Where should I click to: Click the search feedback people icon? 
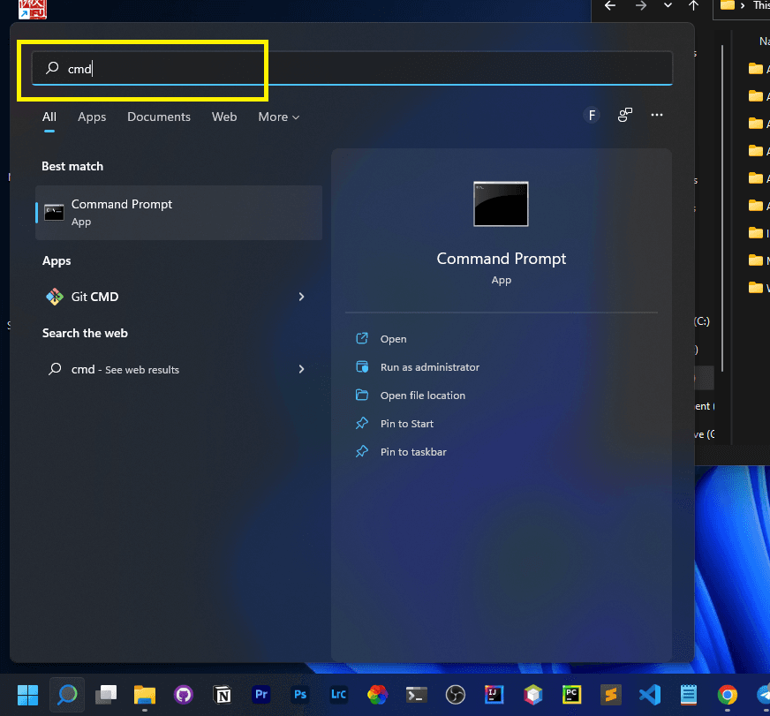pyautogui.click(x=624, y=115)
